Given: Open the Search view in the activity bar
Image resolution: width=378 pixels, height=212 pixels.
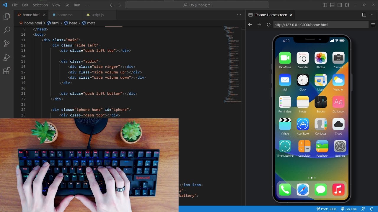Looking at the screenshot, I should pos(6,30).
